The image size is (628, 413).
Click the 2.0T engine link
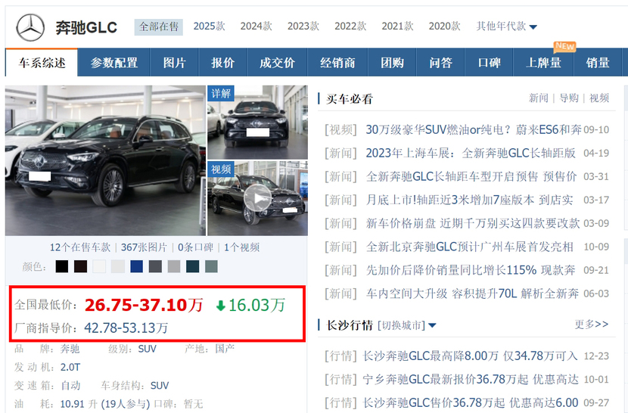pos(70,368)
